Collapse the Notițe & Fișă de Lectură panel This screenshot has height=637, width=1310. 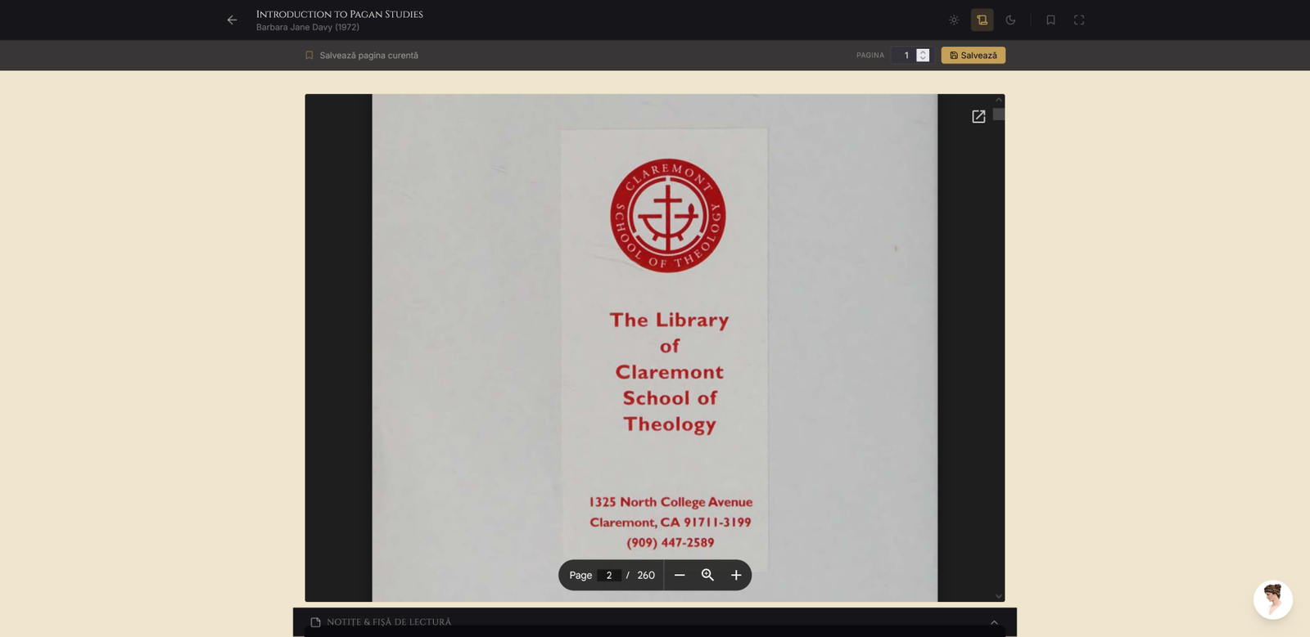point(994,622)
